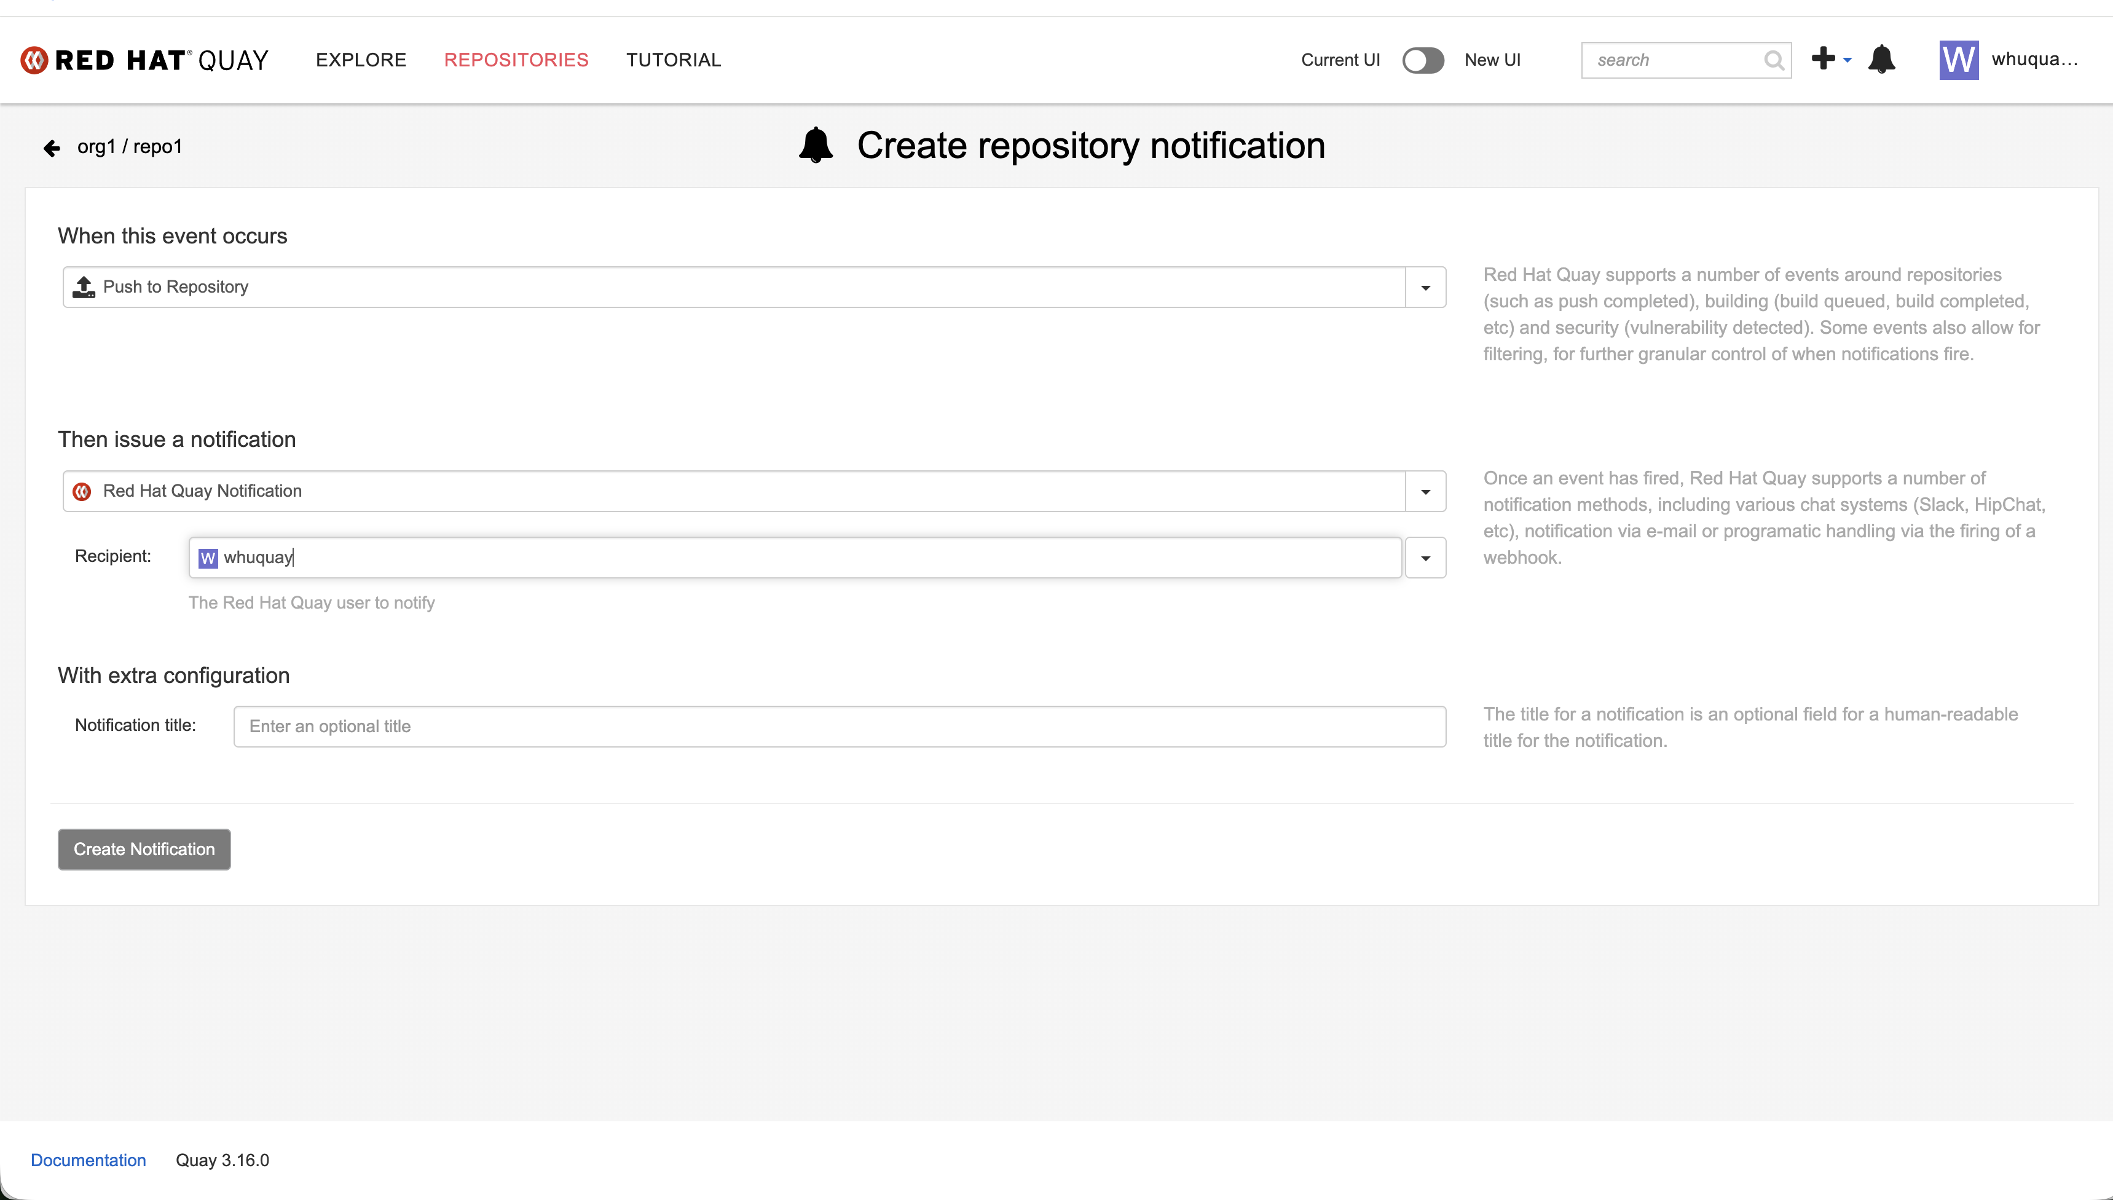Open the Documentation link in footer

pyautogui.click(x=88, y=1159)
